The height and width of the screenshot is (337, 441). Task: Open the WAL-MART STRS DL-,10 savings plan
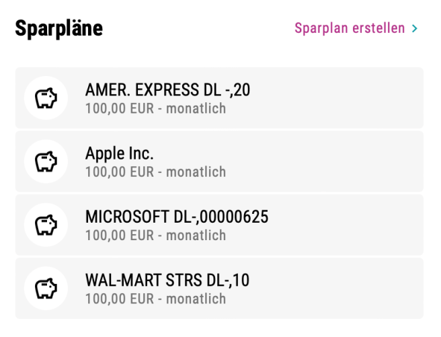point(167,279)
